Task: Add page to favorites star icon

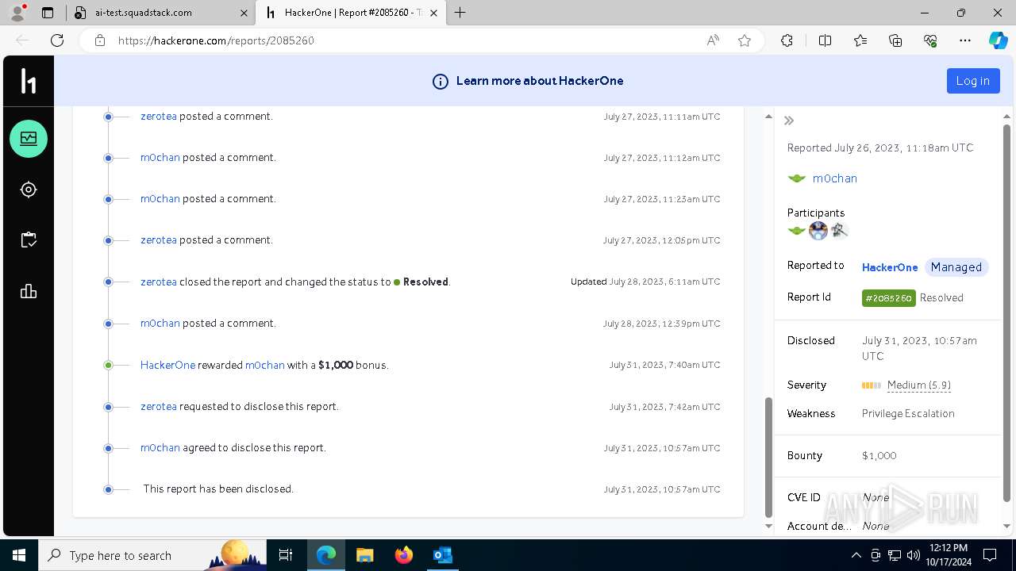Action: click(x=744, y=40)
